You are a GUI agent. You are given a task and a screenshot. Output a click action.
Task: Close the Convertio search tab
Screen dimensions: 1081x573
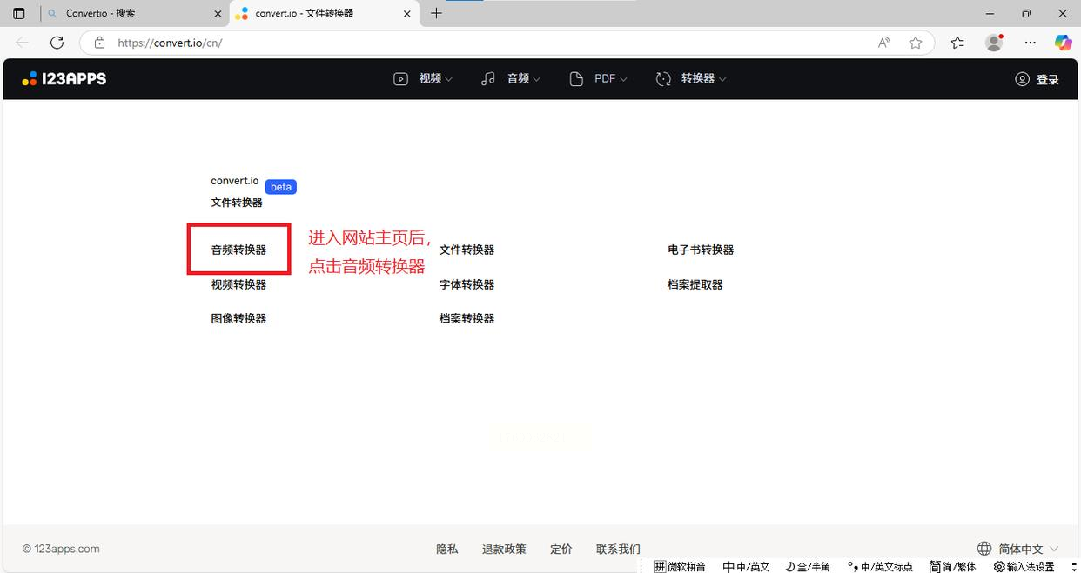point(218,14)
